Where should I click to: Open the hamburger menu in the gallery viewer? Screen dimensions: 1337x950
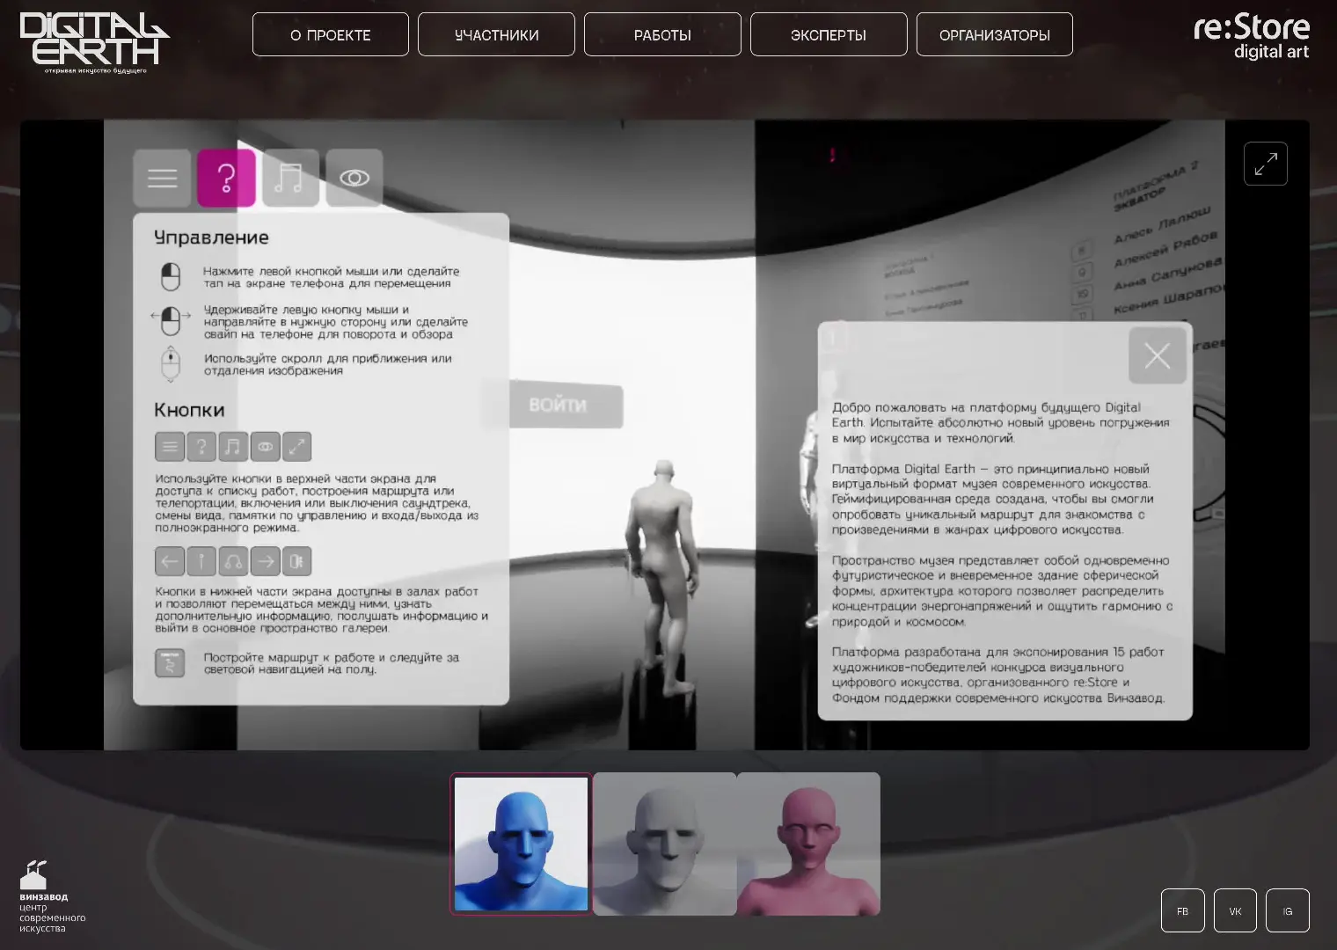click(162, 179)
